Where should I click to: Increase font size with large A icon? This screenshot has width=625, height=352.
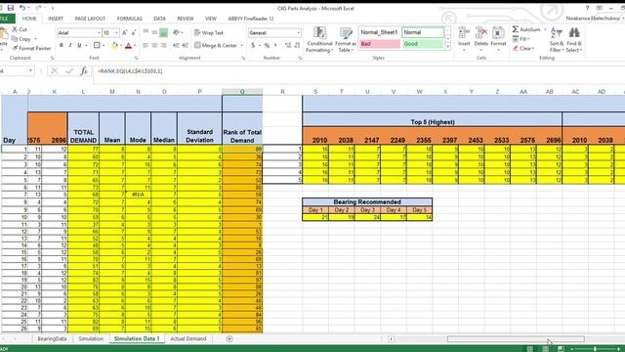[x=124, y=32]
